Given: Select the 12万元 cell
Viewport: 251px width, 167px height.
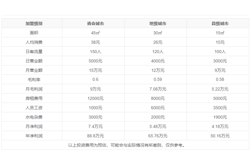Looking at the screenshot, I should 156,70.
